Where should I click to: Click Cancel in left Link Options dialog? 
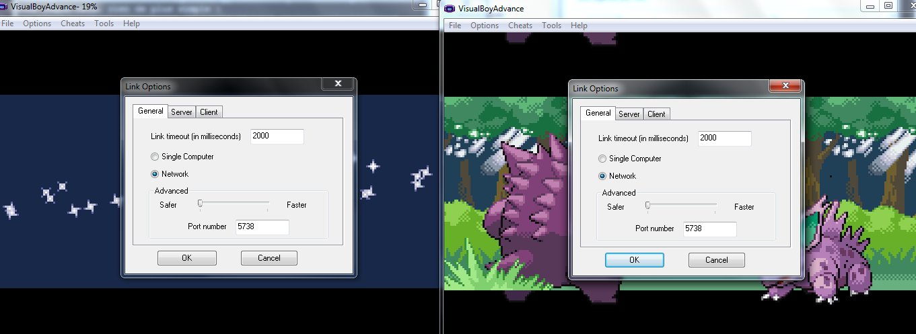pyautogui.click(x=269, y=258)
